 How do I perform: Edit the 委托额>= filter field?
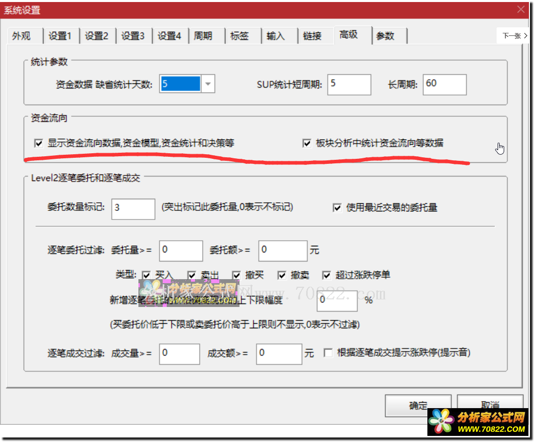pyautogui.click(x=283, y=251)
